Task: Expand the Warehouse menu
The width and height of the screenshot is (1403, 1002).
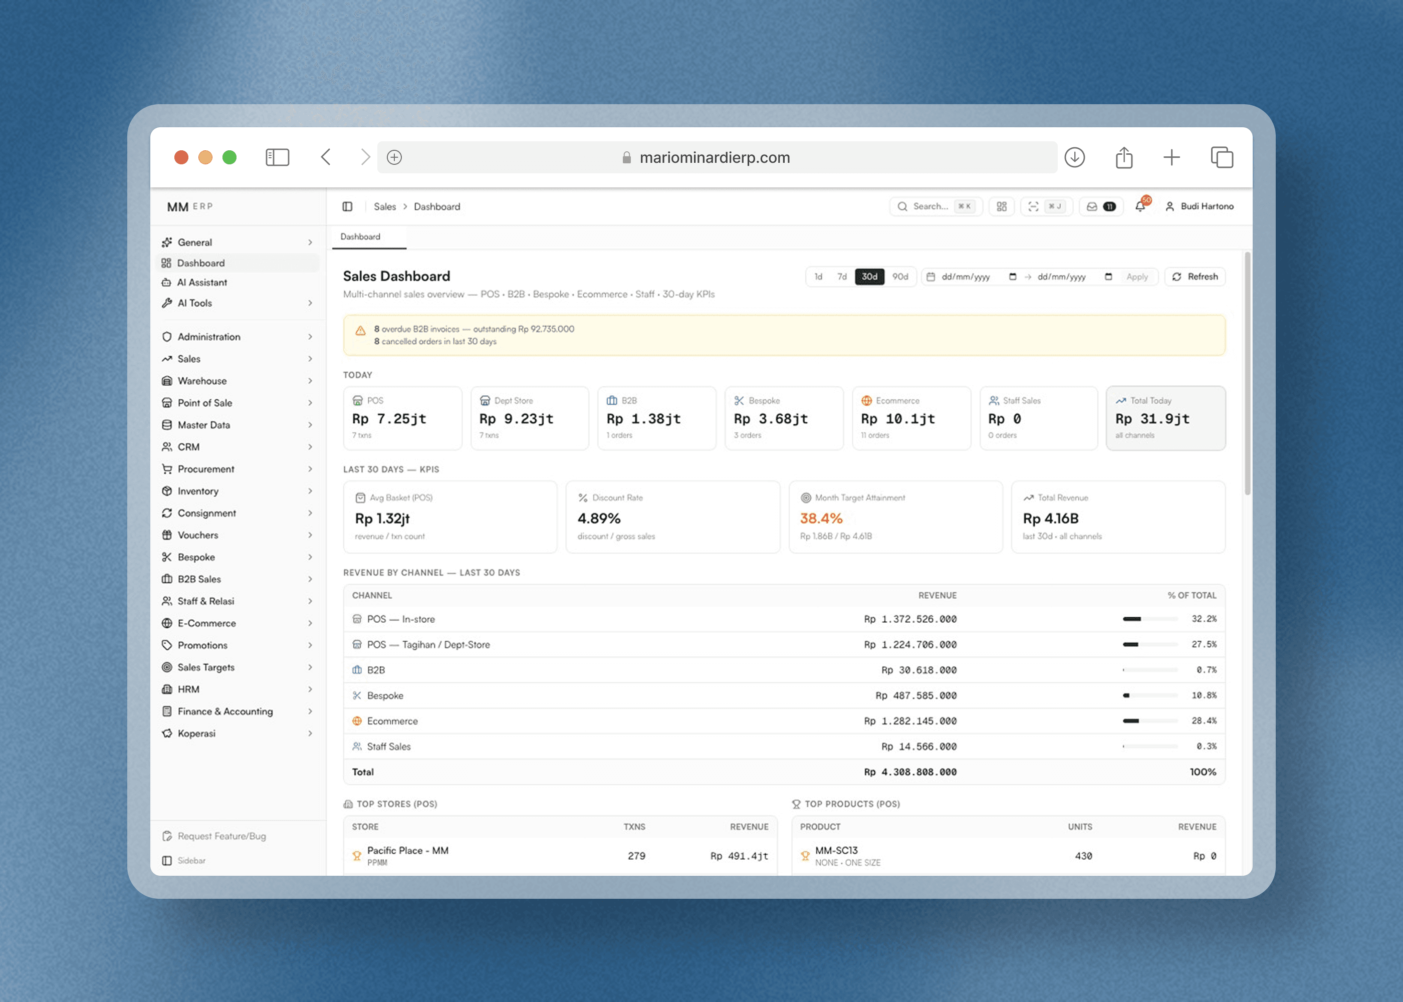Action: [x=238, y=381]
